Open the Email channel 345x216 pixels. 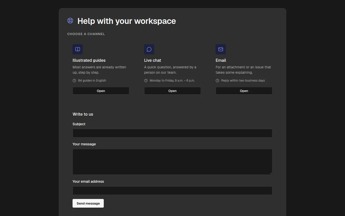244,91
